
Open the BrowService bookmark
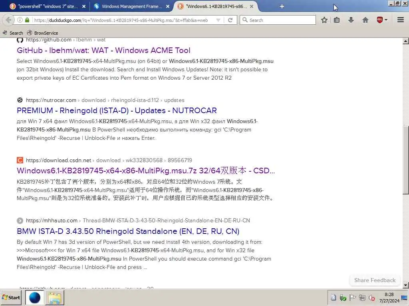pos(42,33)
